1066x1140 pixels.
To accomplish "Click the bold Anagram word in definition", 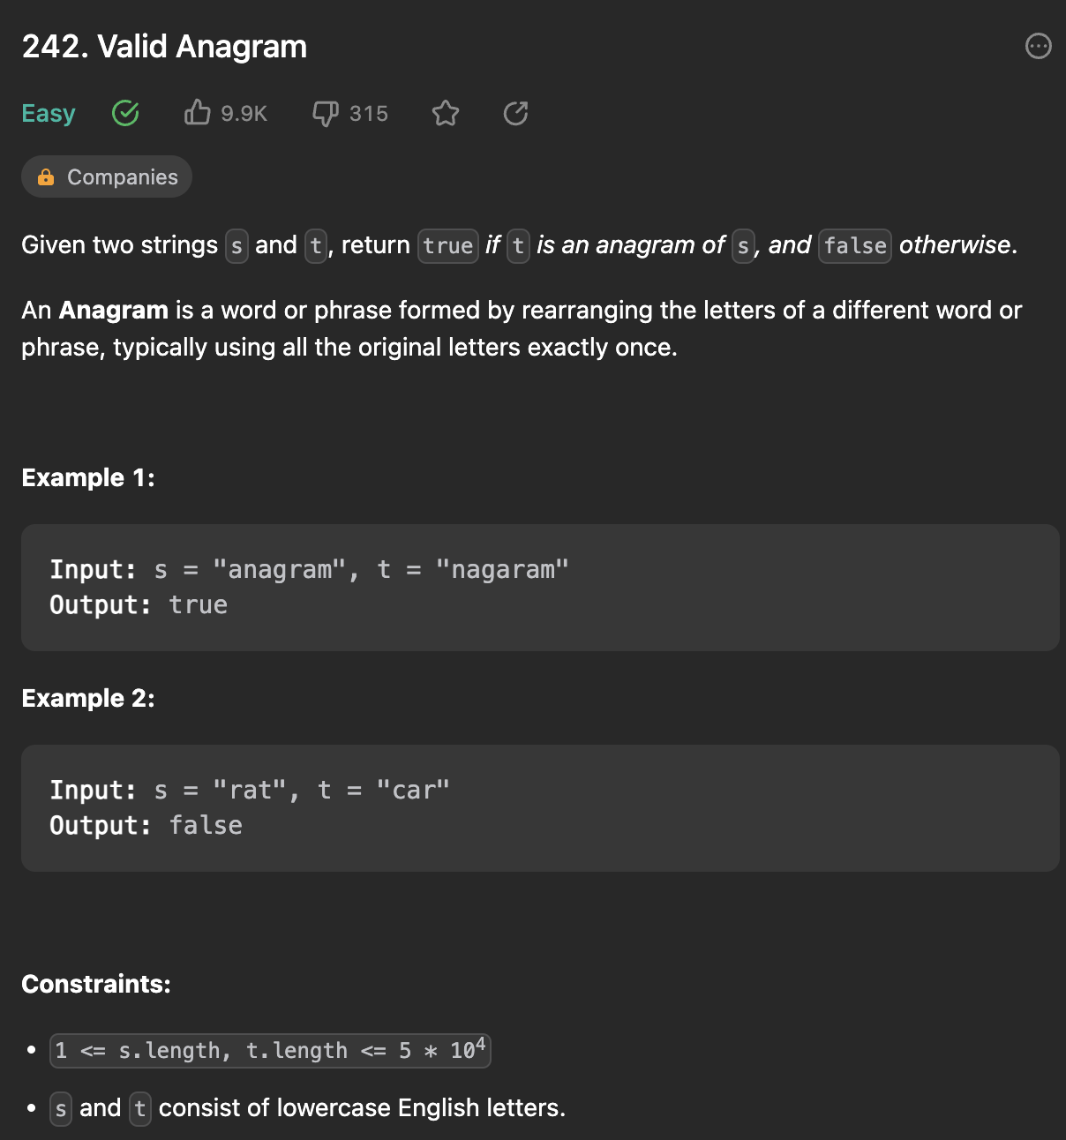I will pos(114,311).
